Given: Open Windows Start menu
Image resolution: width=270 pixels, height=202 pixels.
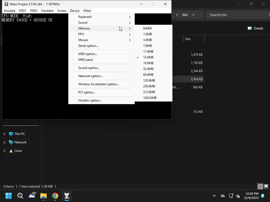Looking at the screenshot, I should coord(8,196).
